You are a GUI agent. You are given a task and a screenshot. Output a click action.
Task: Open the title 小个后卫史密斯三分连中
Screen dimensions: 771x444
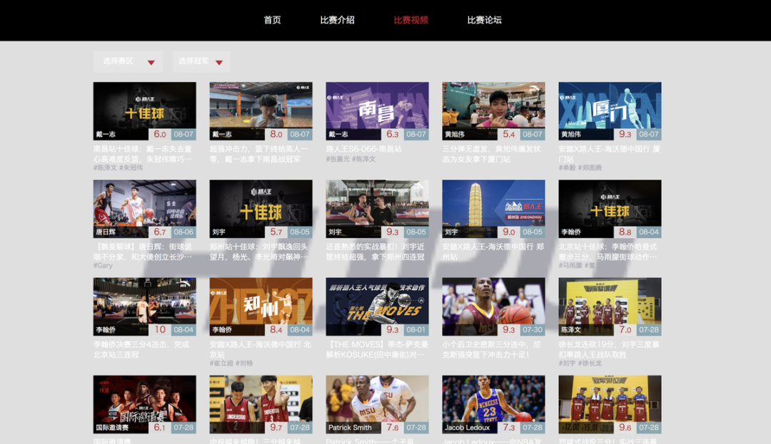coord(491,349)
